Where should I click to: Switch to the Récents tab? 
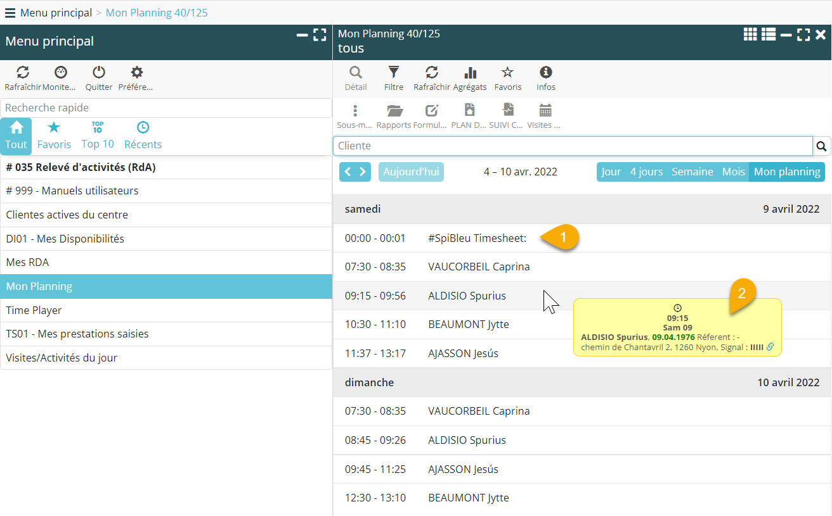coord(143,136)
